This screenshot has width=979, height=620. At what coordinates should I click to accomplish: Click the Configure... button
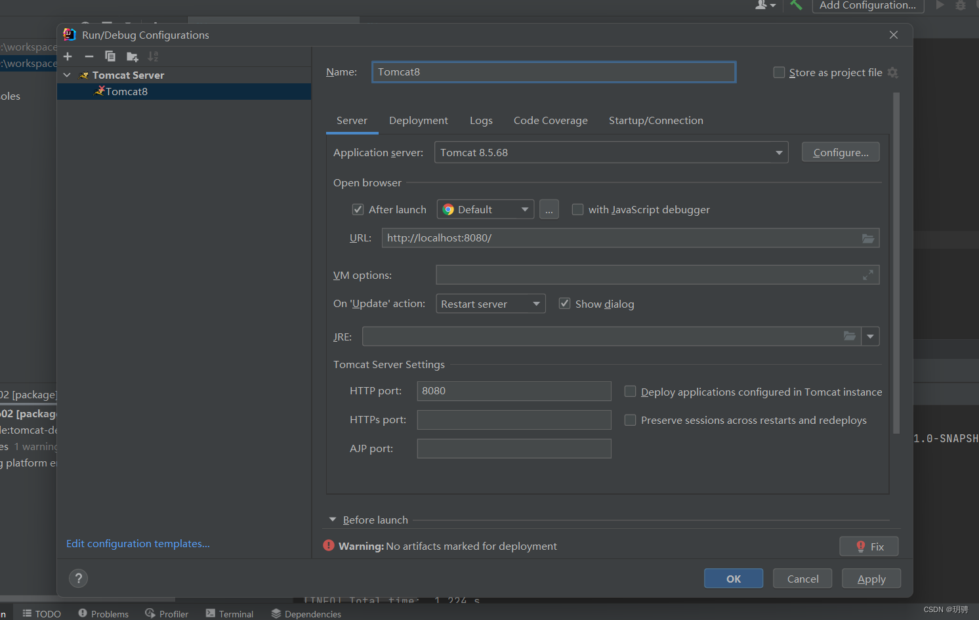pyautogui.click(x=841, y=152)
